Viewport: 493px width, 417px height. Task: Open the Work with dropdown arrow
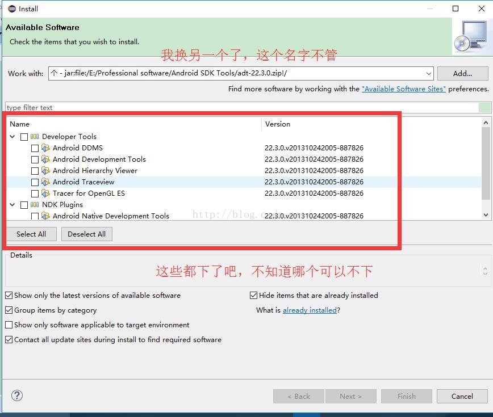tap(429, 74)
